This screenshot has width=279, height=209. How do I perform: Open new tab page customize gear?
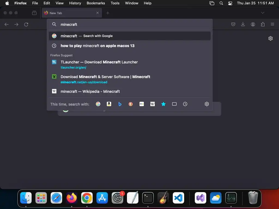(x=271, y=38)
